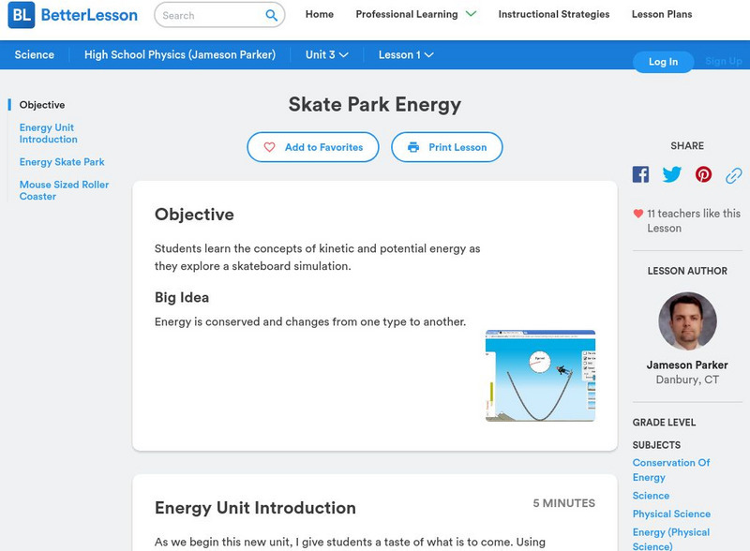Click the Jameson Parker author name

click(687, 365)
